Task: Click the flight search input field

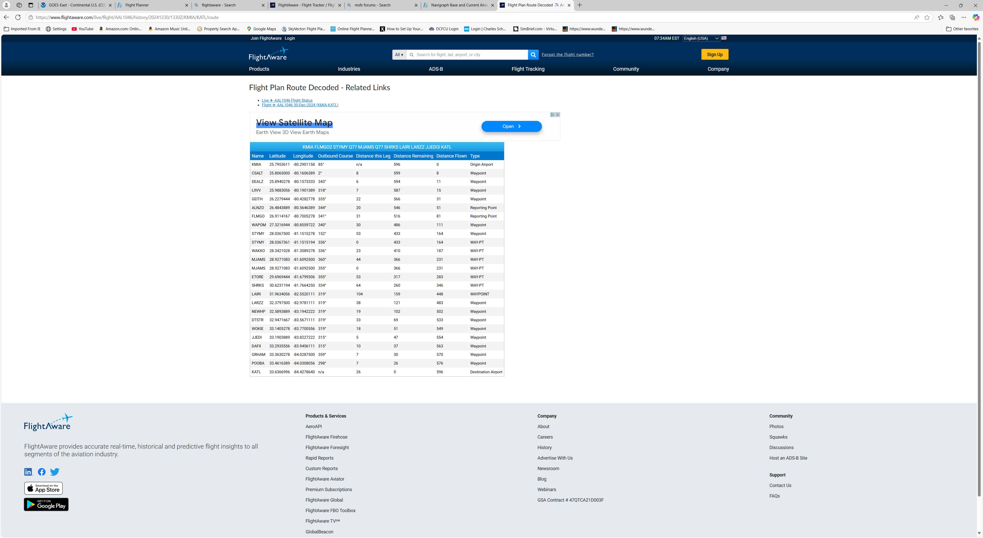Action: coord(467,55)
